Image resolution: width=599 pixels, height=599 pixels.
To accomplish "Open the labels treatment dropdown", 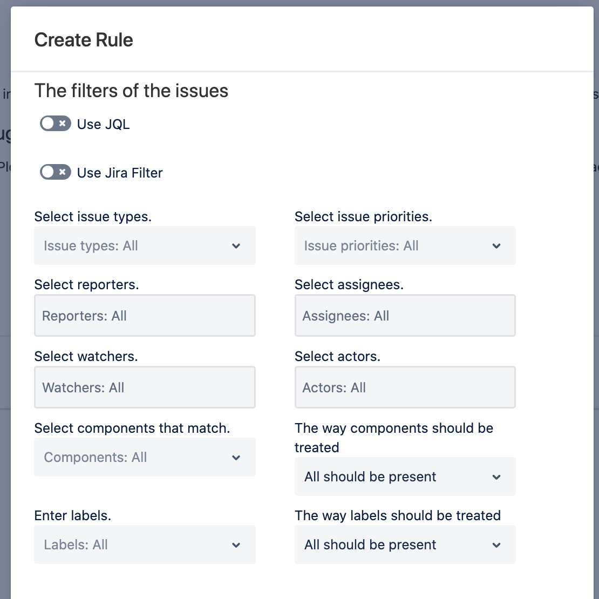I will point(404,545).
